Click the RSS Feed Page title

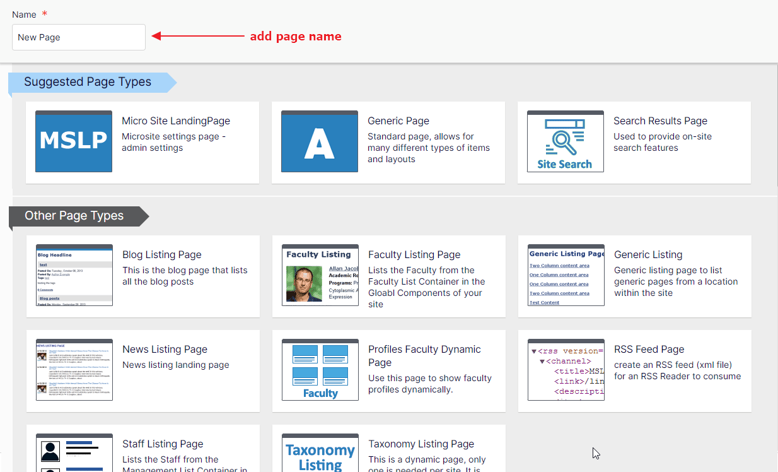click(x=649, y=350)
